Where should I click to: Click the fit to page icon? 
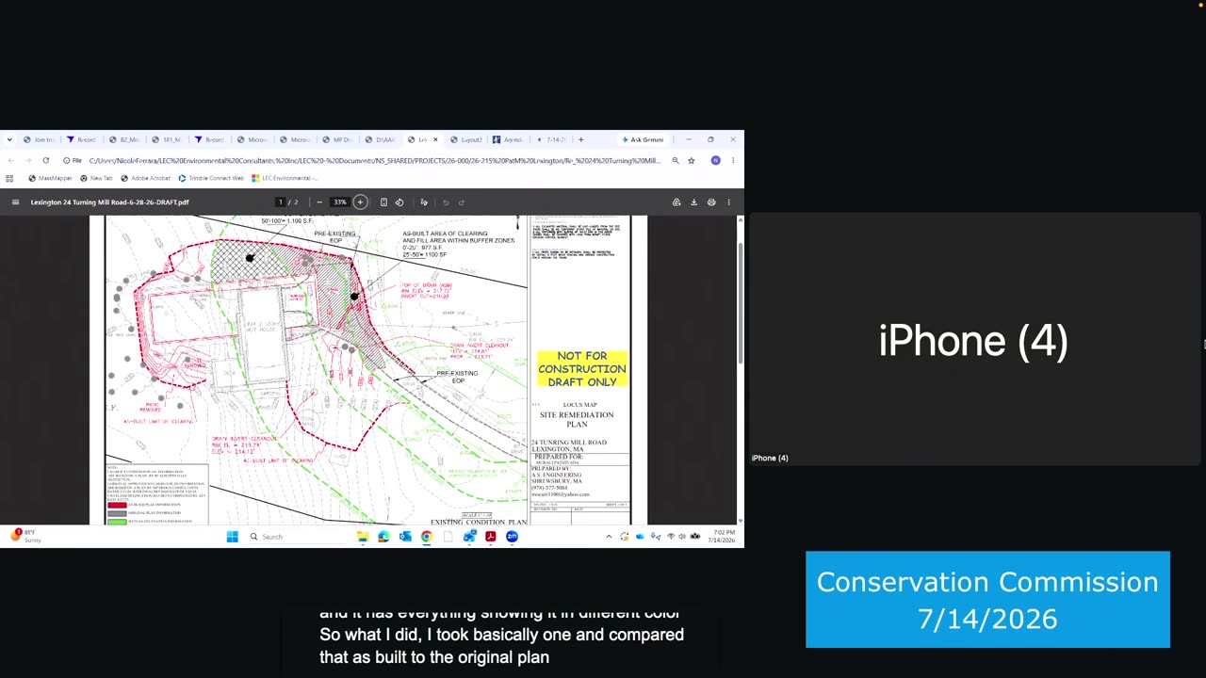(383, 202)
